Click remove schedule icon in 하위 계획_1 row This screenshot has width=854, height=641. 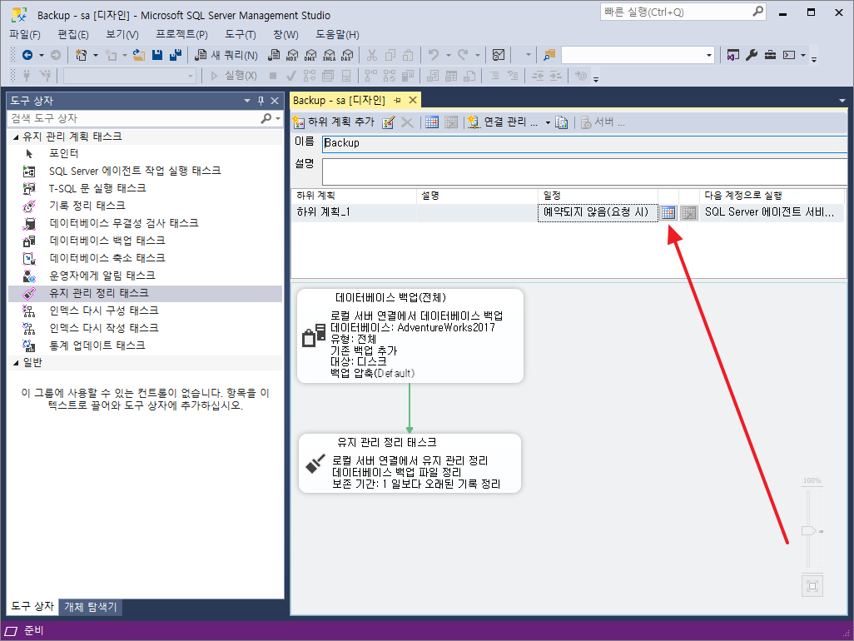coord(689,212)
